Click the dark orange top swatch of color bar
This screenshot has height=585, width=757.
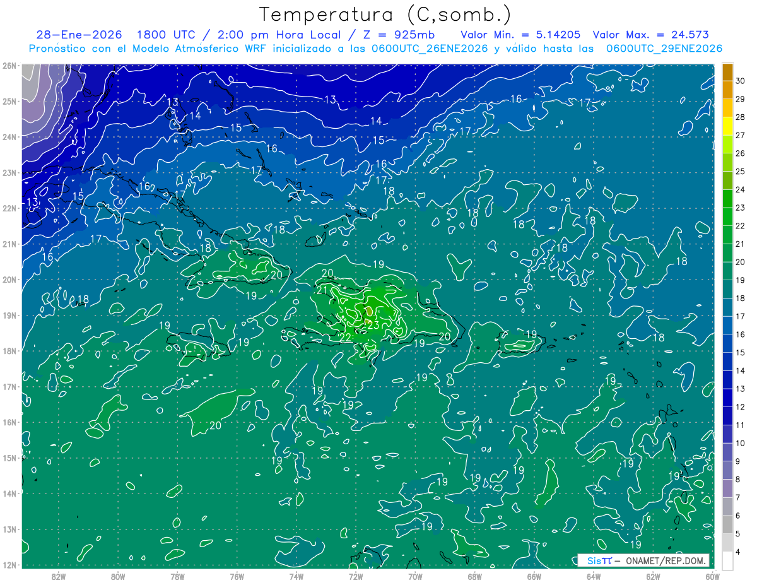coord(727,73)
